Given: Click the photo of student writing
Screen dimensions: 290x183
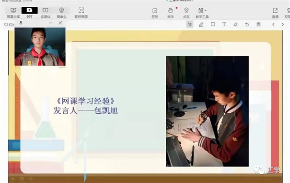Looking at the screenshot, I should (207, 111).
